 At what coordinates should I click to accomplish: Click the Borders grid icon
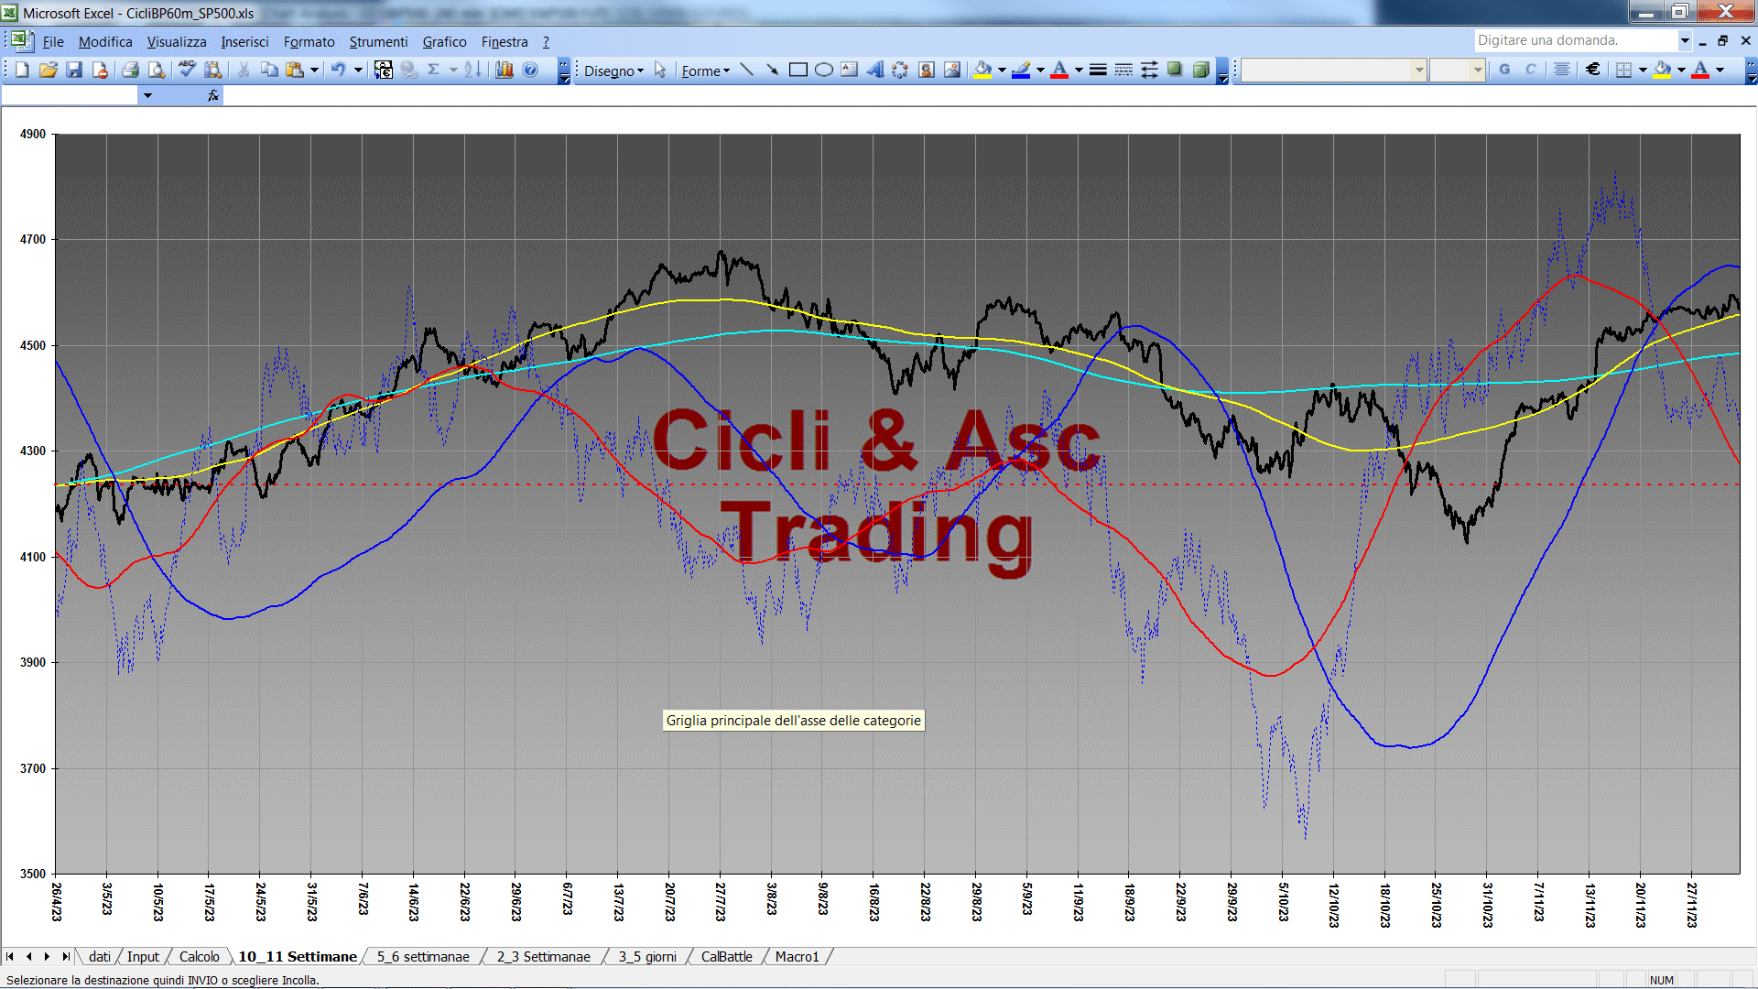pyautogui.click(x=1623, y=70)
